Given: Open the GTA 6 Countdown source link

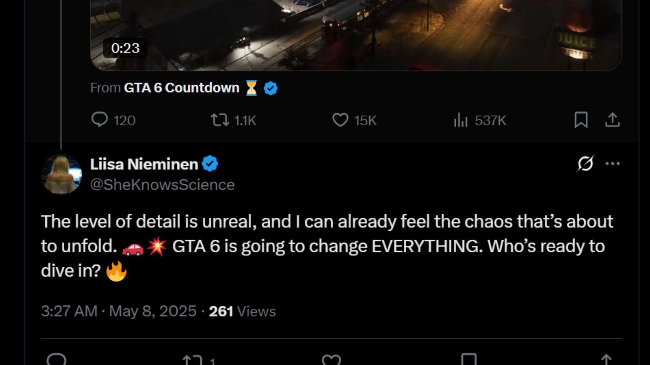Looking at the screenshot, I should (x=181, y=88).
